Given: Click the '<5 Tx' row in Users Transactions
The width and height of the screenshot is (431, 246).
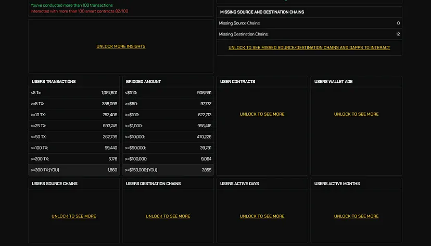Looking at the screenshot, I should tap(74, 93).
